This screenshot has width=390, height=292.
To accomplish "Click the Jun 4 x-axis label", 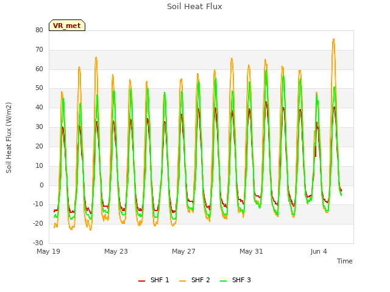I will click(319, 251).
